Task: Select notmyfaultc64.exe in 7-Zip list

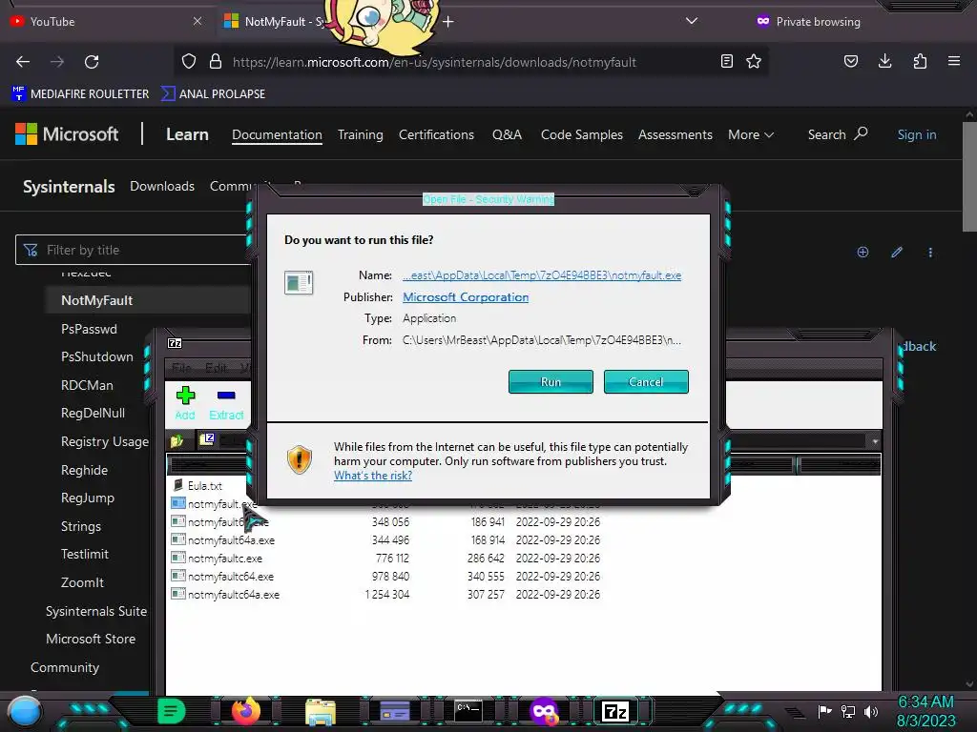Action: pos(231,577)
